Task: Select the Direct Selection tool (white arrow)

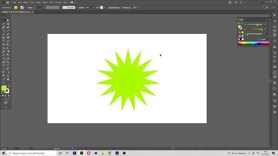Action: tap(8, 20)
